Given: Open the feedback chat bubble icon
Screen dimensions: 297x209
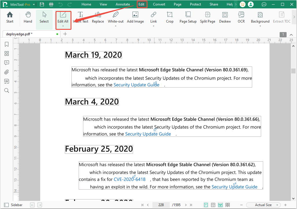Looking at the screenshot, I should pos(264,4).
